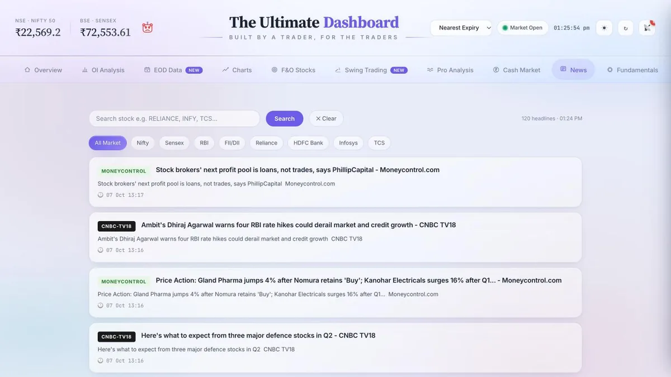Screen dimensions: 671x377
Task: Click the Market Open status pill
Action: point(523,28)
